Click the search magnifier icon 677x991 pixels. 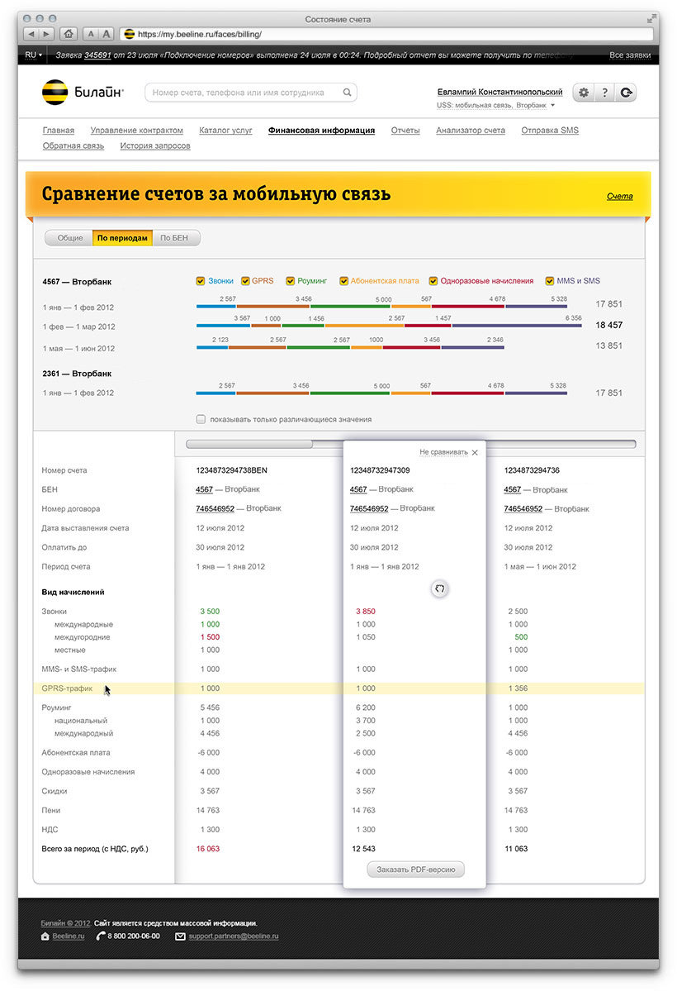click(348, 93)
